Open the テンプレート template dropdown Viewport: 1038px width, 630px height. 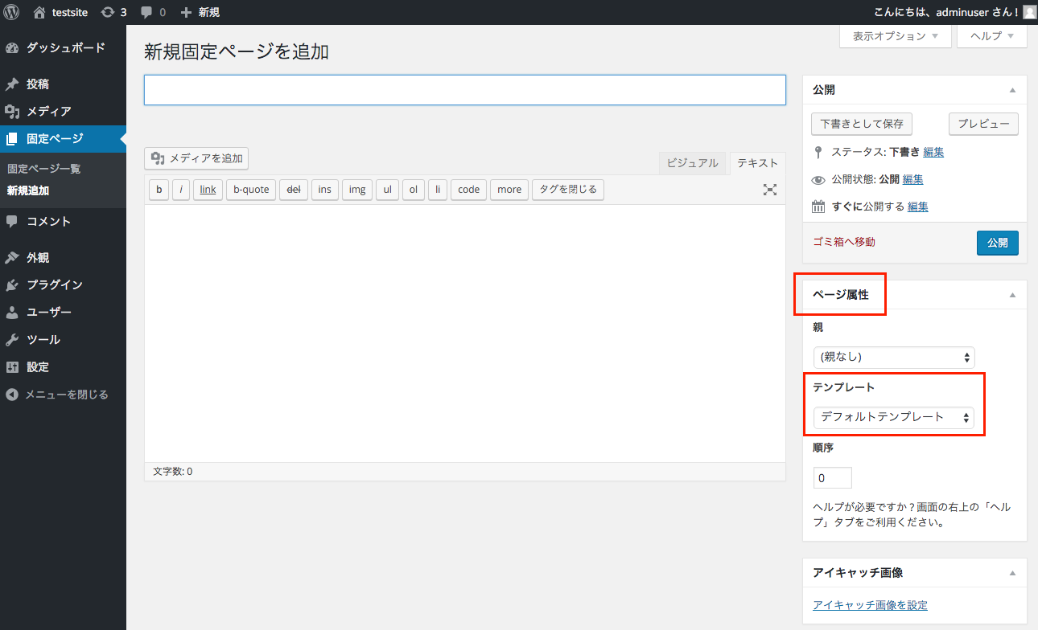893,418
